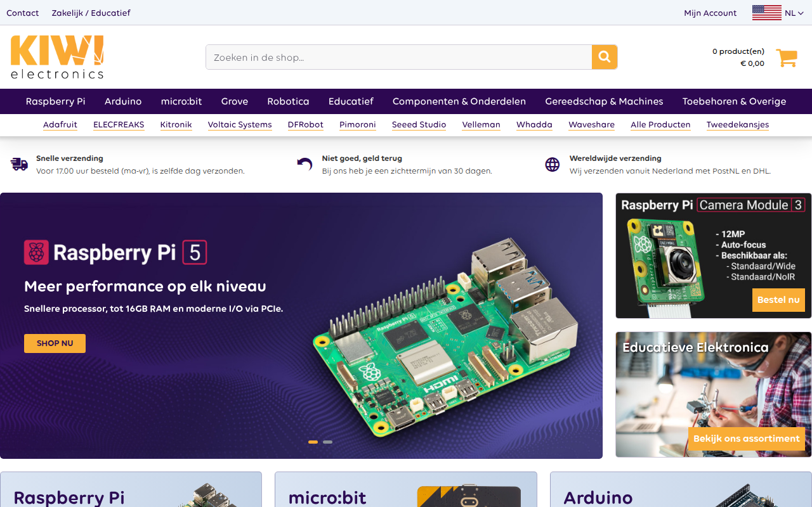The width and height of the screenshot is (812, 507).
Task: Open the Seeed Studio brand link
Action: tap(419, 125)
